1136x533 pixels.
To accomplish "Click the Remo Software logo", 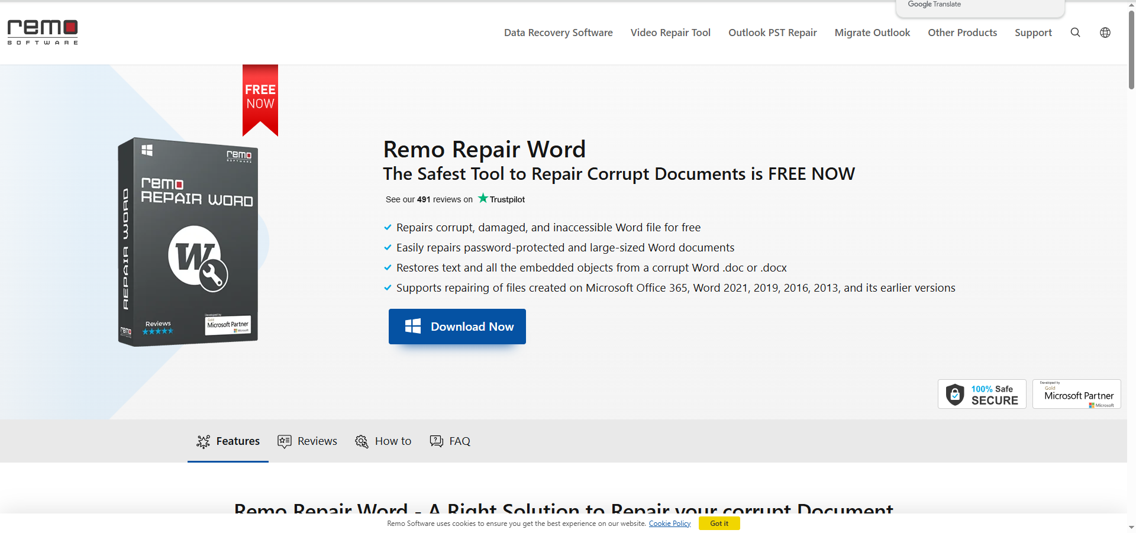I will point(43,32).
